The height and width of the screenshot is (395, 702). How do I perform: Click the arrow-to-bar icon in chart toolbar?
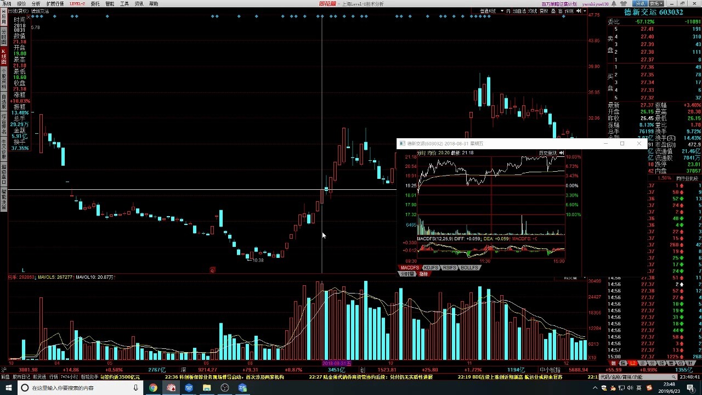(579, 11)
